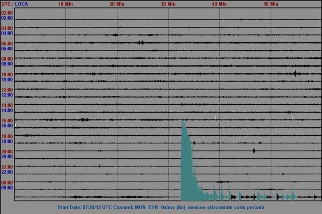Click the red 02:00 UTC hour label
This screenshot has height=214, width=322.
point(7,13)
